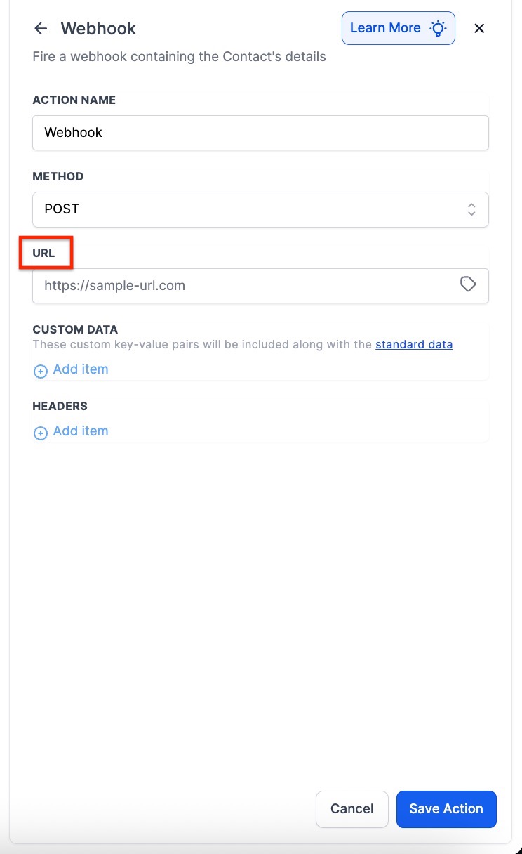
Task: Open the tag picker in URL field
Action: pos(468,284)
